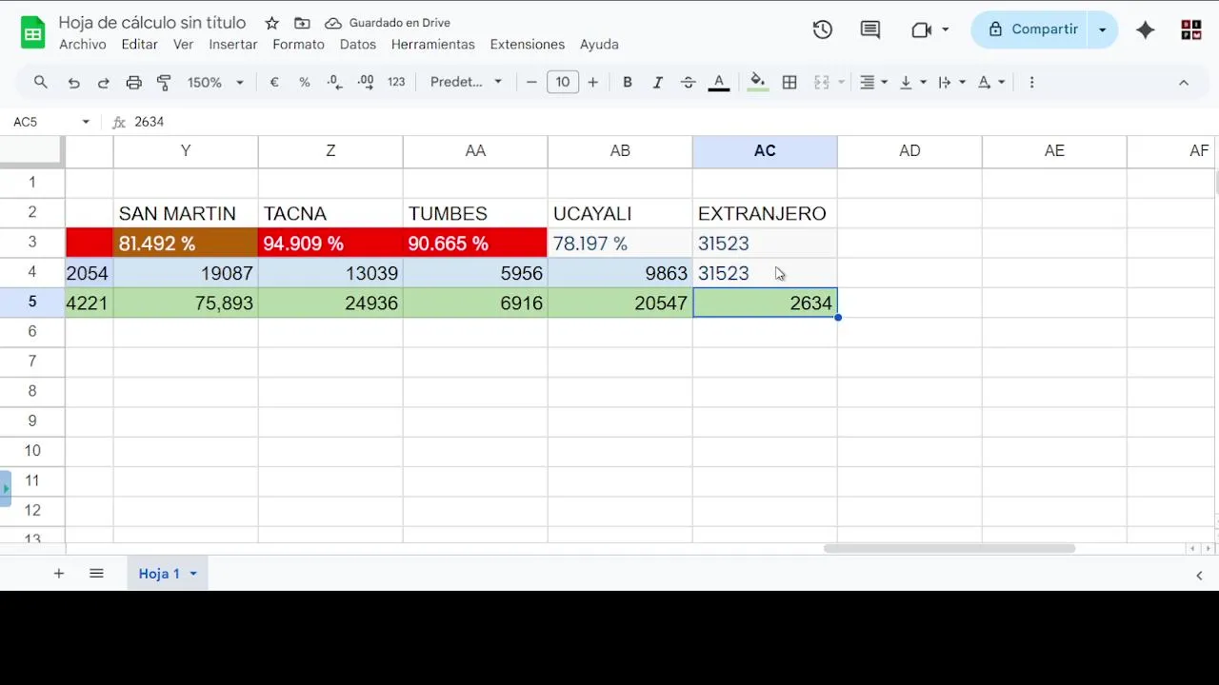Open the Herramientas menu

[x=432, y=45]
